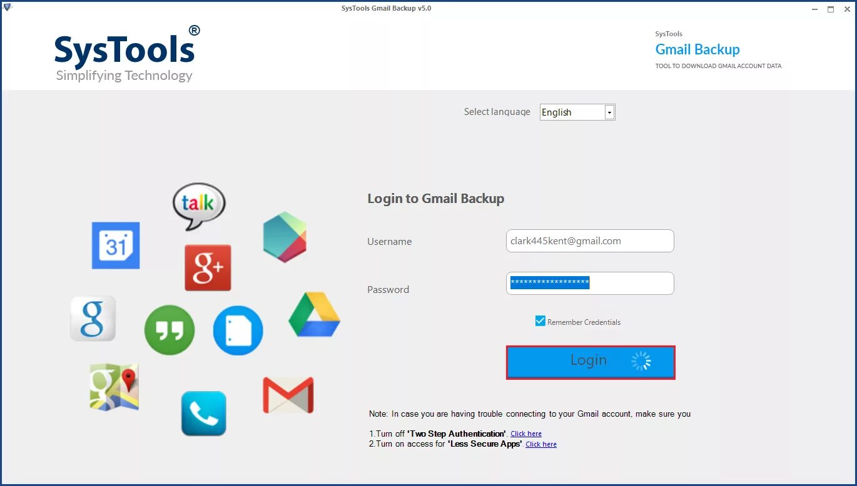Click the Google Talk speech bubble icon
Screen dimensions: 857x486
pyautogui.click(x=199, y=206)
